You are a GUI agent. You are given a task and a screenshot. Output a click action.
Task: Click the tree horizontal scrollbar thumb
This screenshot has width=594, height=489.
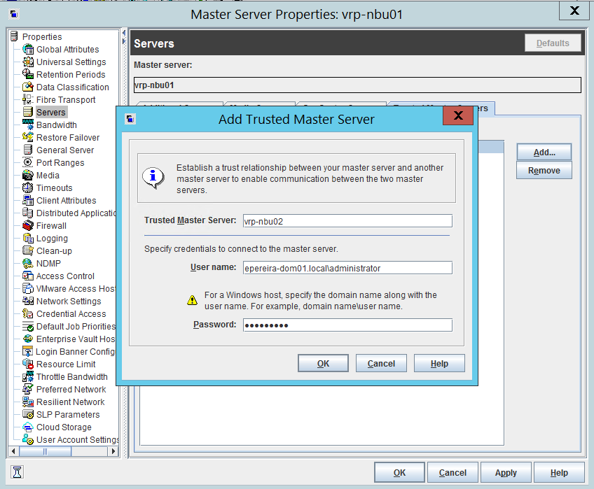point(45,451)
